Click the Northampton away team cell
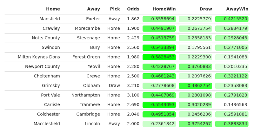254x139 pixels. 86,95
